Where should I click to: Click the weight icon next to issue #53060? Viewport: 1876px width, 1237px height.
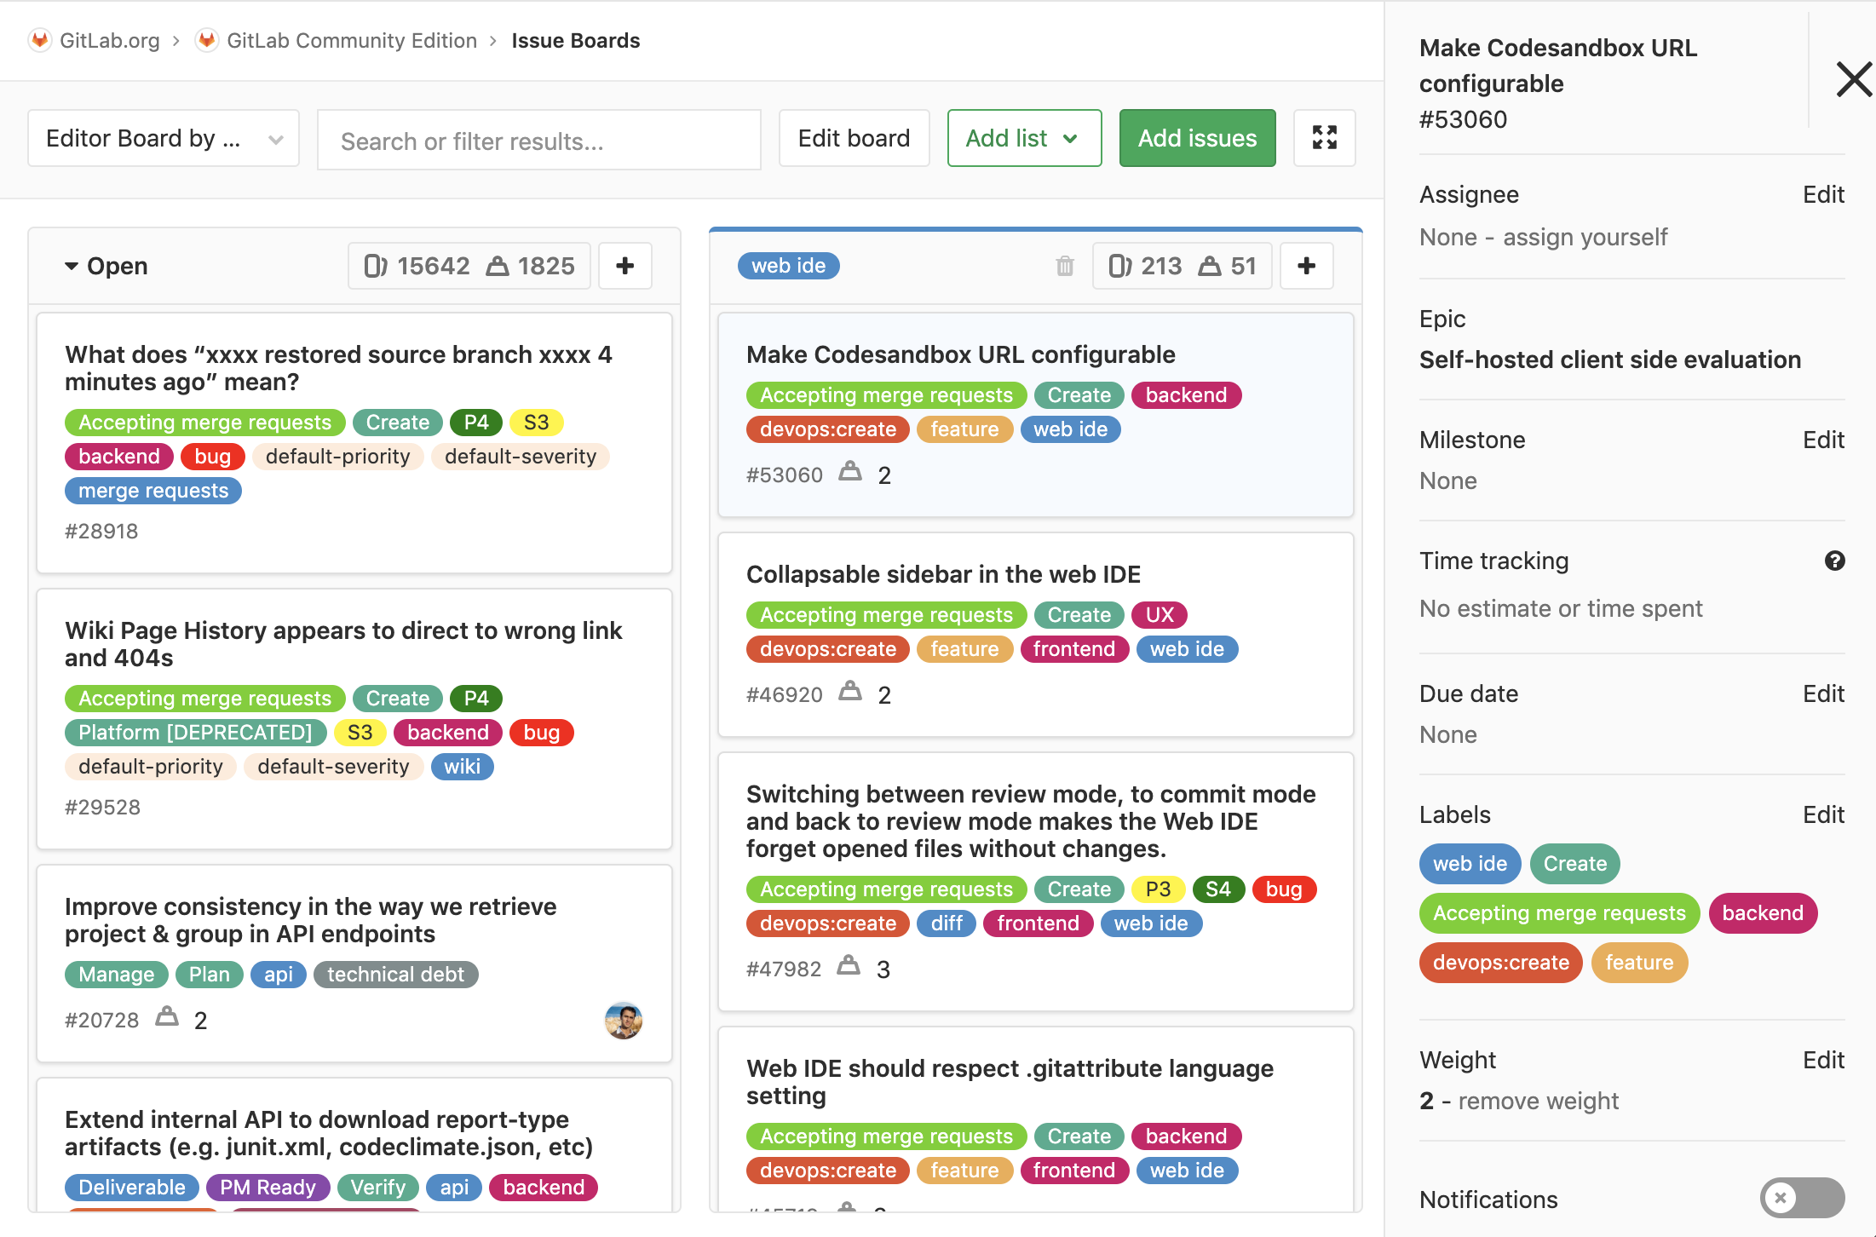852,472
